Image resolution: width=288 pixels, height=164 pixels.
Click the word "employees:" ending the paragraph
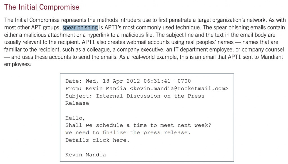(x=18, y=64)
